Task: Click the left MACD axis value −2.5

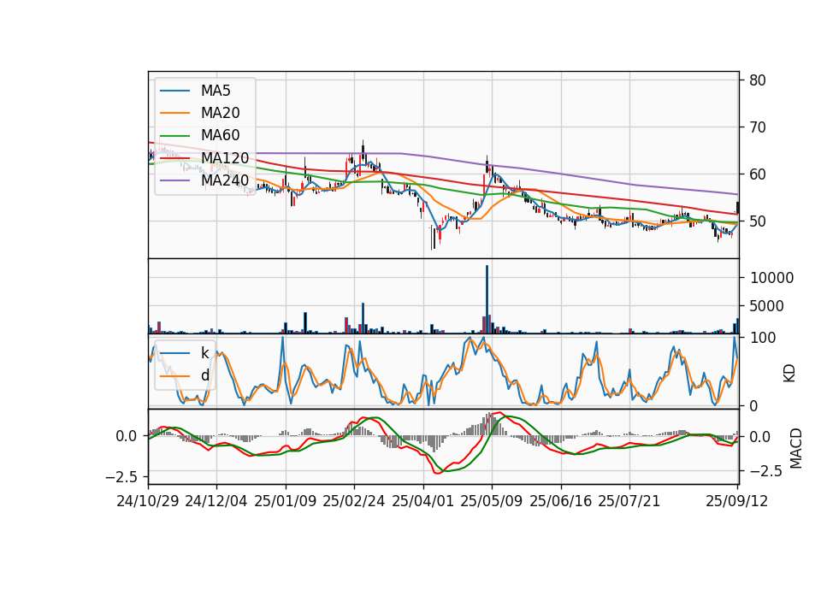Action: click(x=121, y=477)
